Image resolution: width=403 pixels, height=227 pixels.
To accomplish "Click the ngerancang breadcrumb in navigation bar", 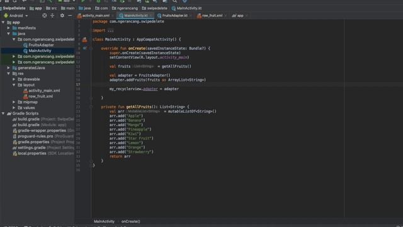I will [125, 8].
